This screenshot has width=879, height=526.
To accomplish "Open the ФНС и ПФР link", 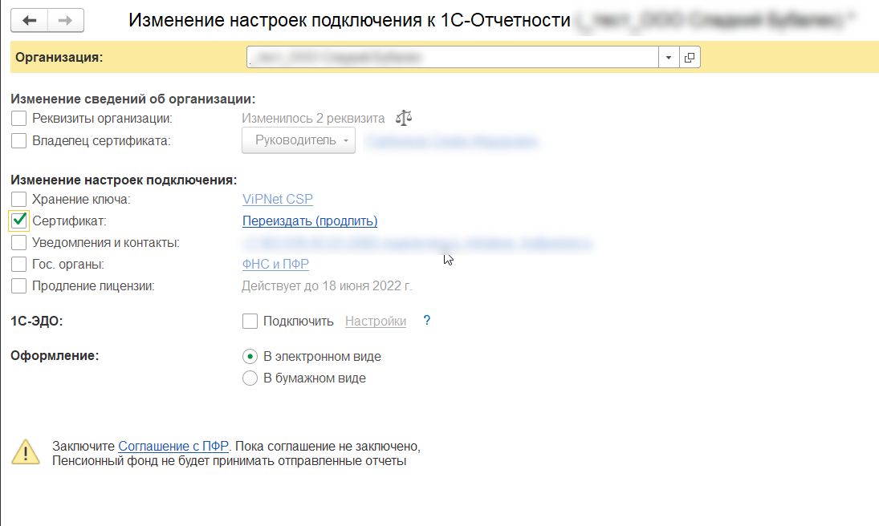I will 275,264.
